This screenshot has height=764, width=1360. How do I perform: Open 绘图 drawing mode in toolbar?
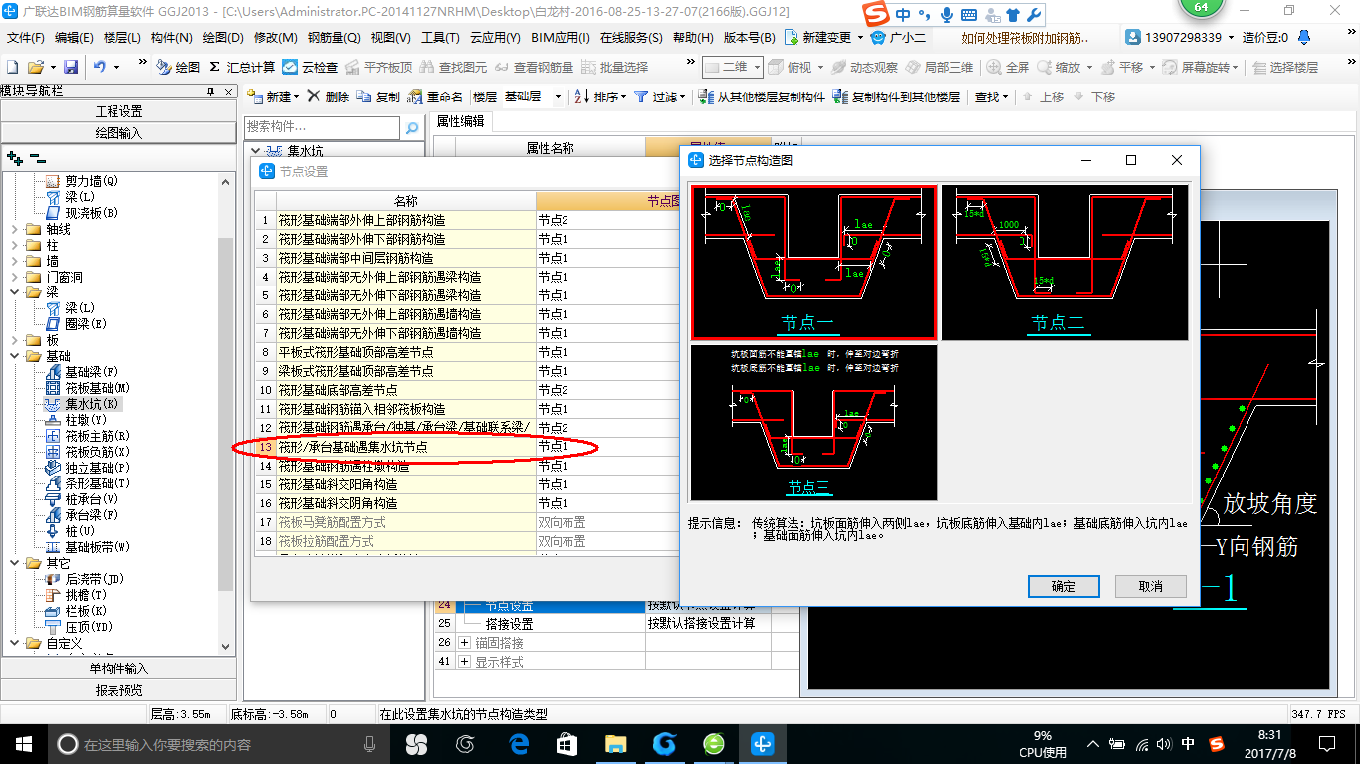178,67
